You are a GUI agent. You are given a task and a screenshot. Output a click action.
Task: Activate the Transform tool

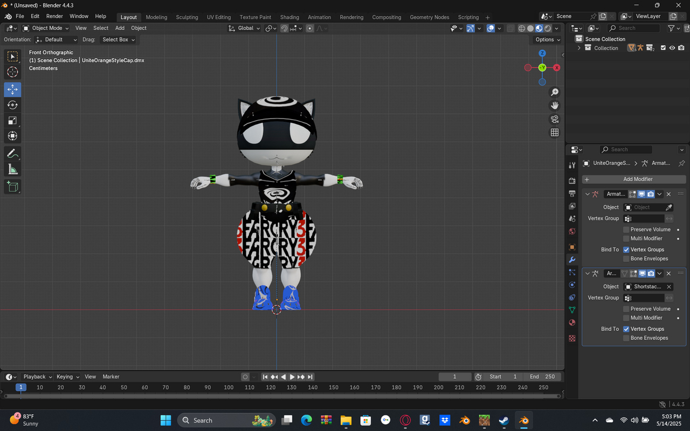[13, 136]
